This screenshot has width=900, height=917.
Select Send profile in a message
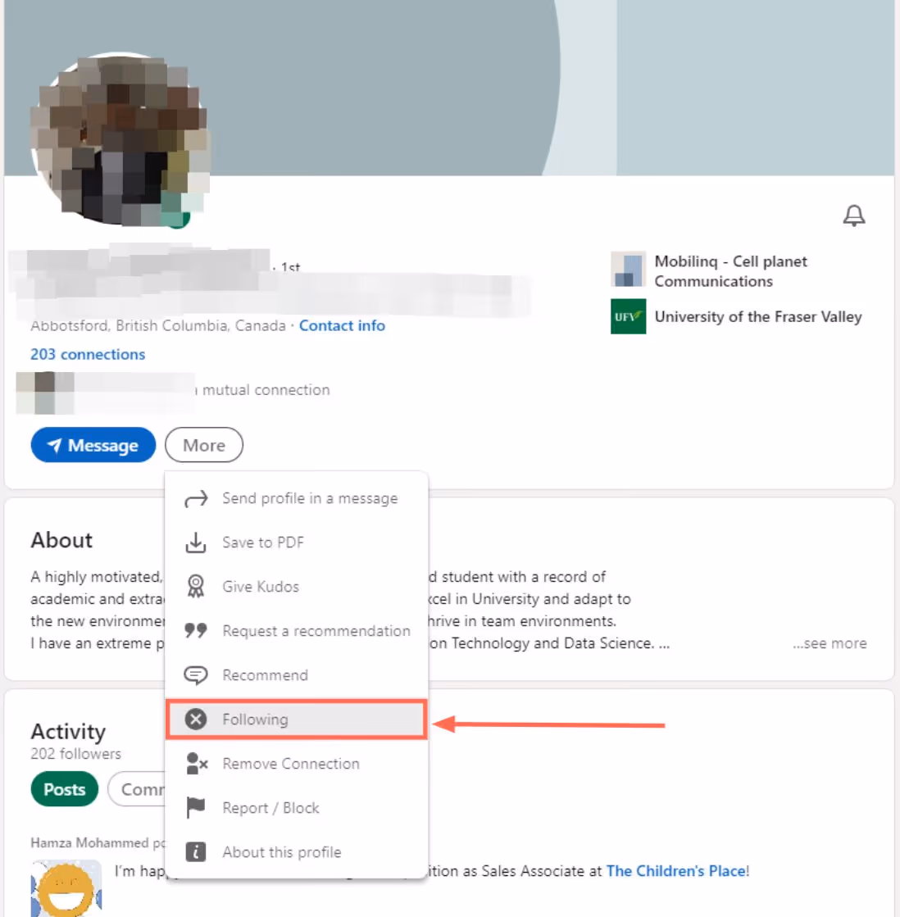coord(297,499)
